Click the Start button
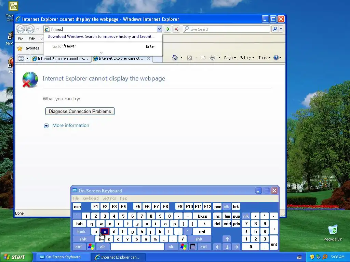The image size is (350, 262). tap(16, 257)
